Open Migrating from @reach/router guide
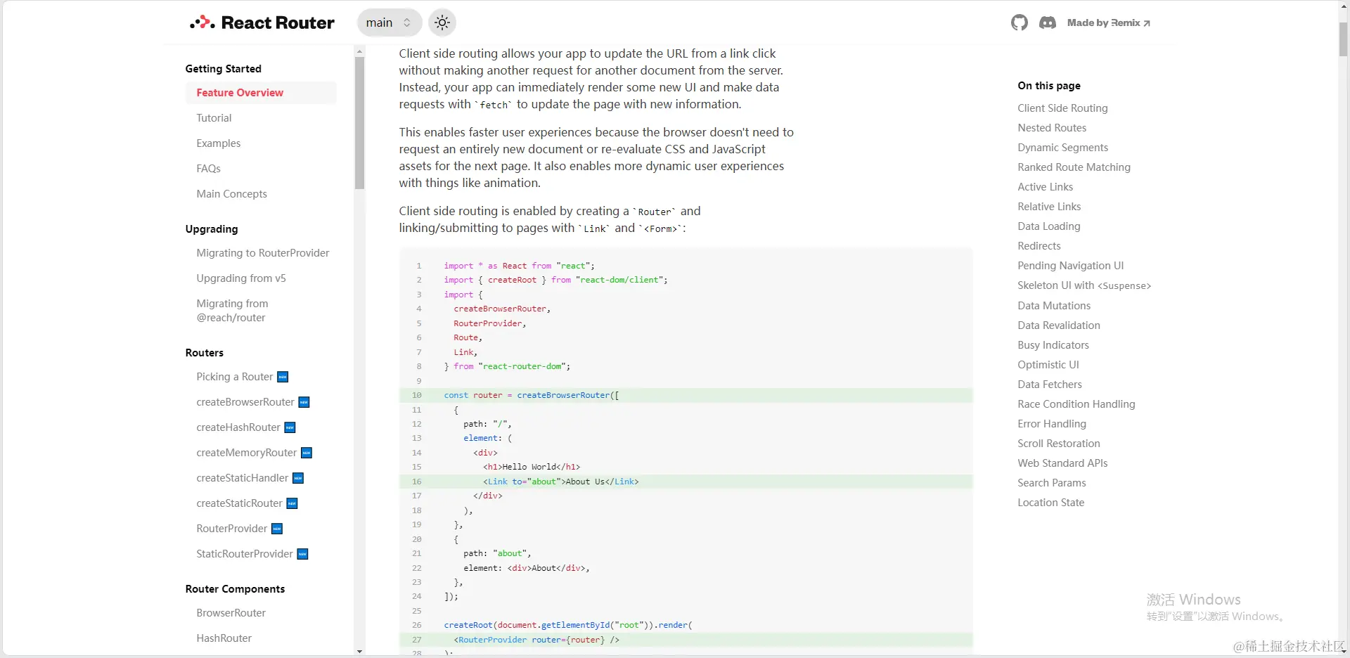Image resolution: width=1350 pixels, height=658 pixels. click(232, 311)
